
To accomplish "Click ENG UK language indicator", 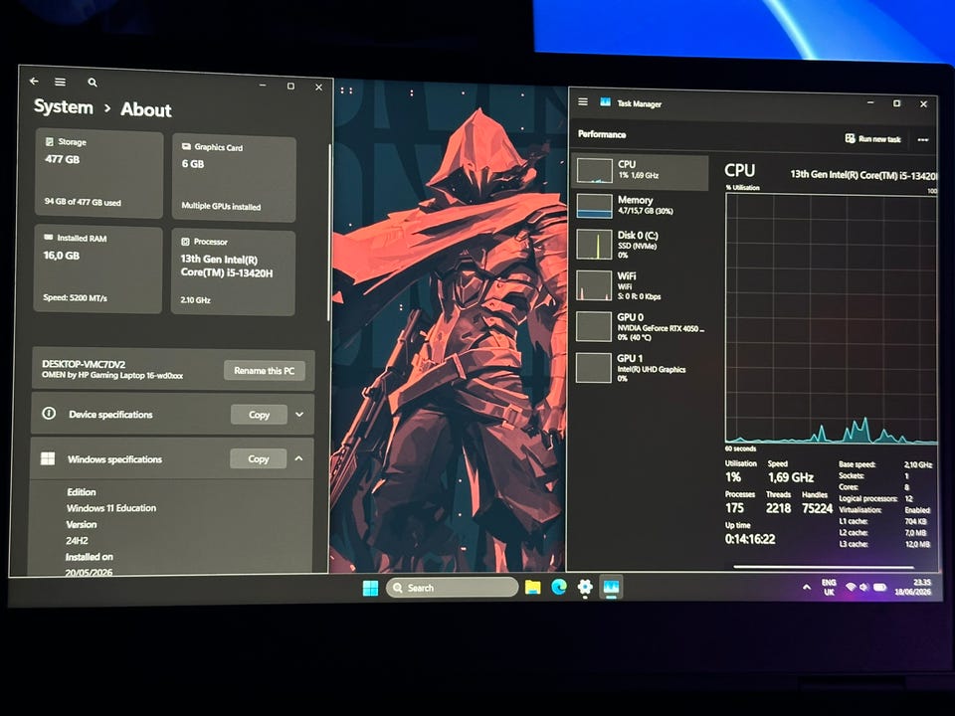I will (829, 587).
